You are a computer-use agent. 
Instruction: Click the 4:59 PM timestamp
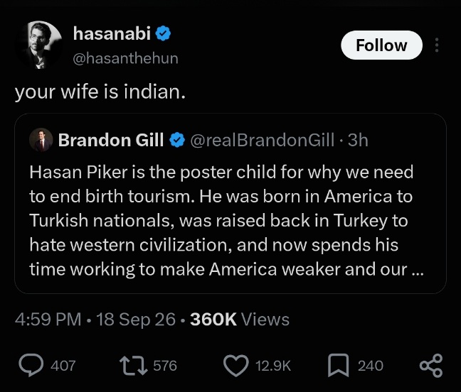[x=48, y=320]
